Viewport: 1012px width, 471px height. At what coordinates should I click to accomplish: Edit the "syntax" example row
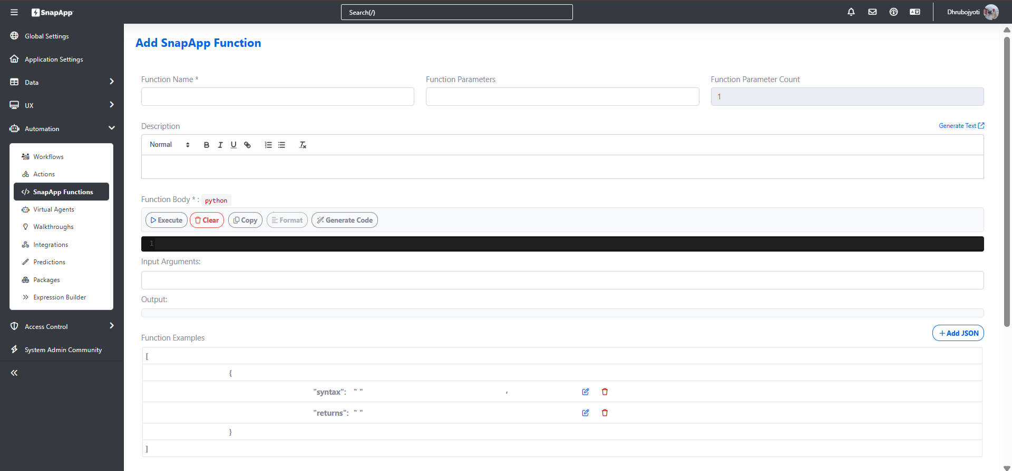tap(586, 392)
